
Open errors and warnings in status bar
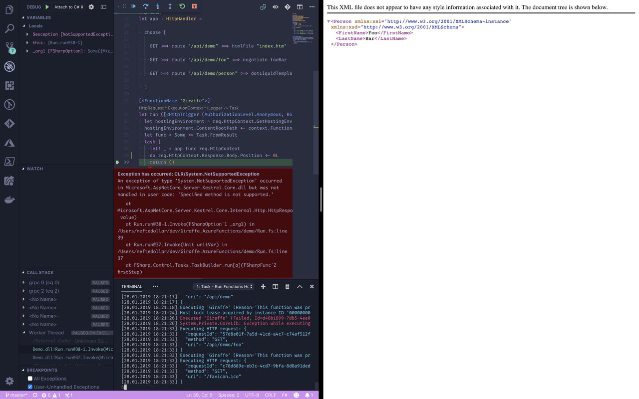[51, 395]
